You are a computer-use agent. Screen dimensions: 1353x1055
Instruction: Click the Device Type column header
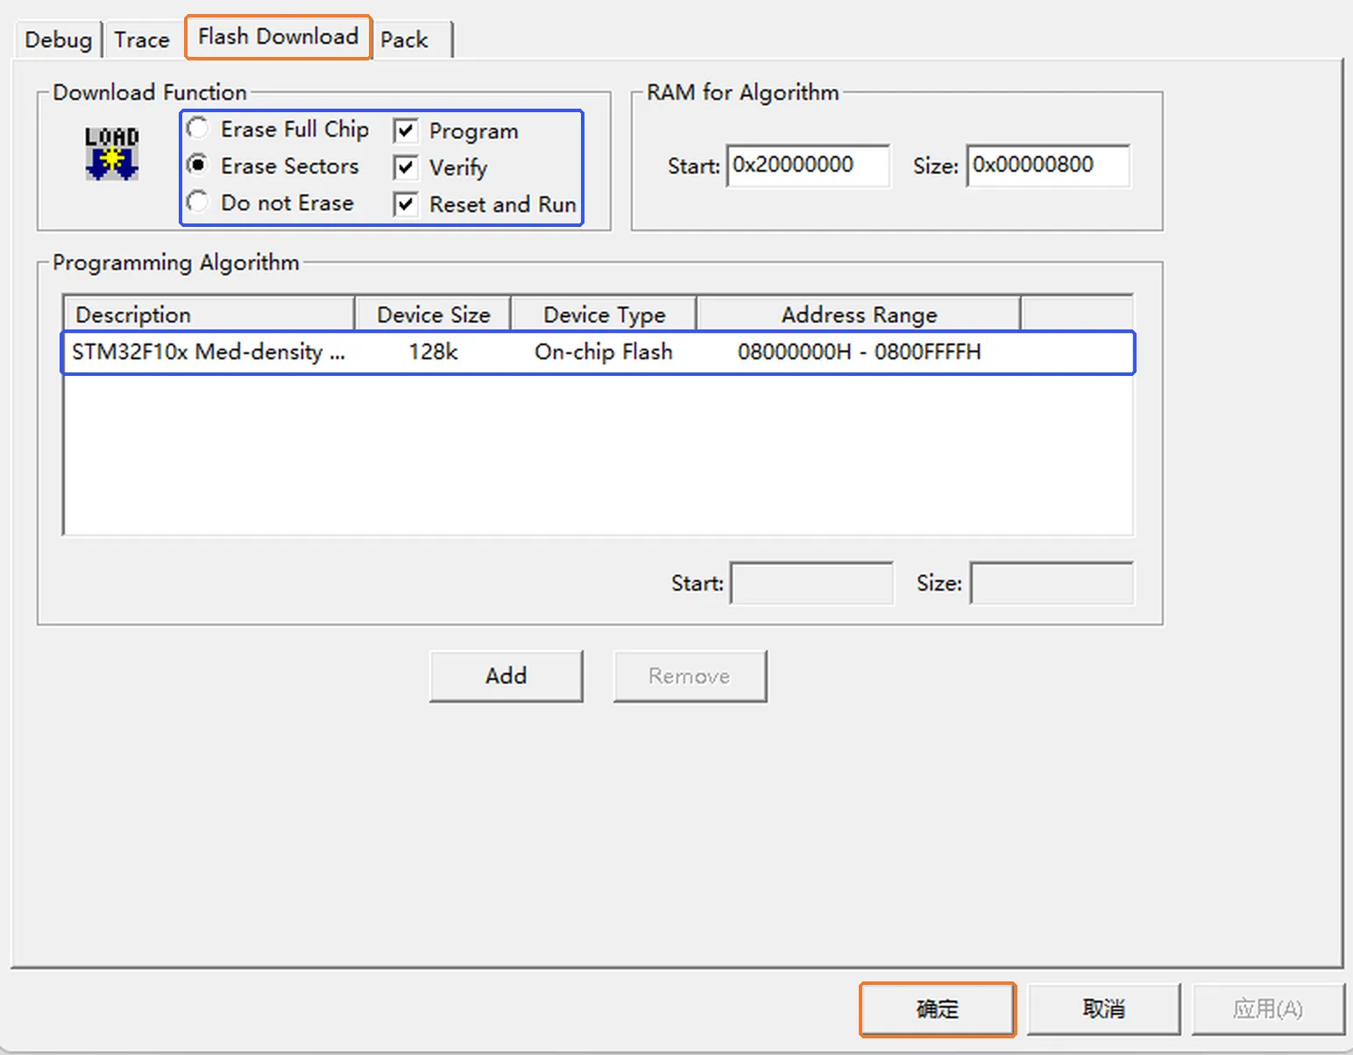click(604, 314)
